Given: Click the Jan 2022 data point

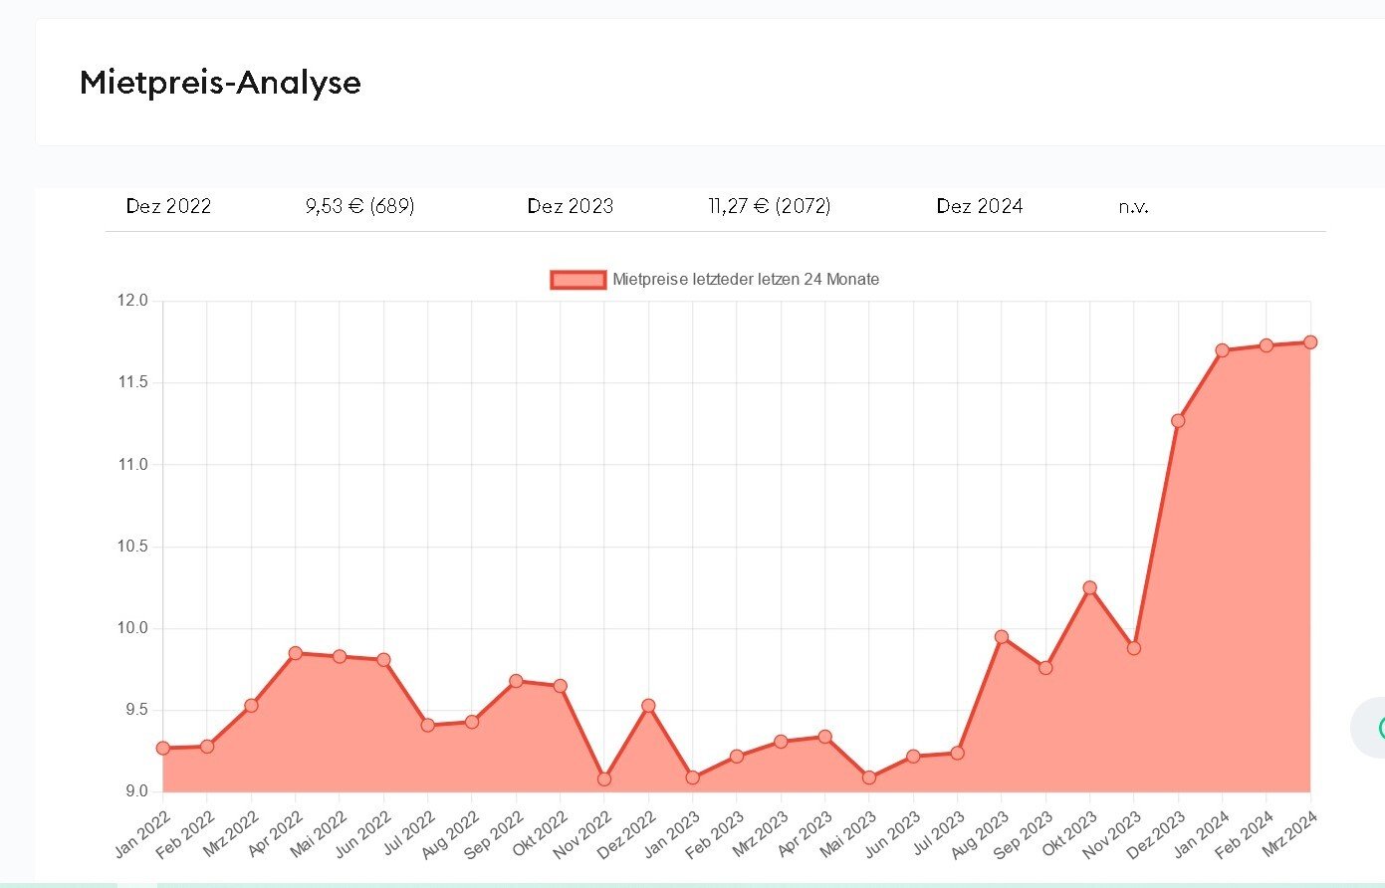Looking at the screenshot, I should [x=163, y=749].
